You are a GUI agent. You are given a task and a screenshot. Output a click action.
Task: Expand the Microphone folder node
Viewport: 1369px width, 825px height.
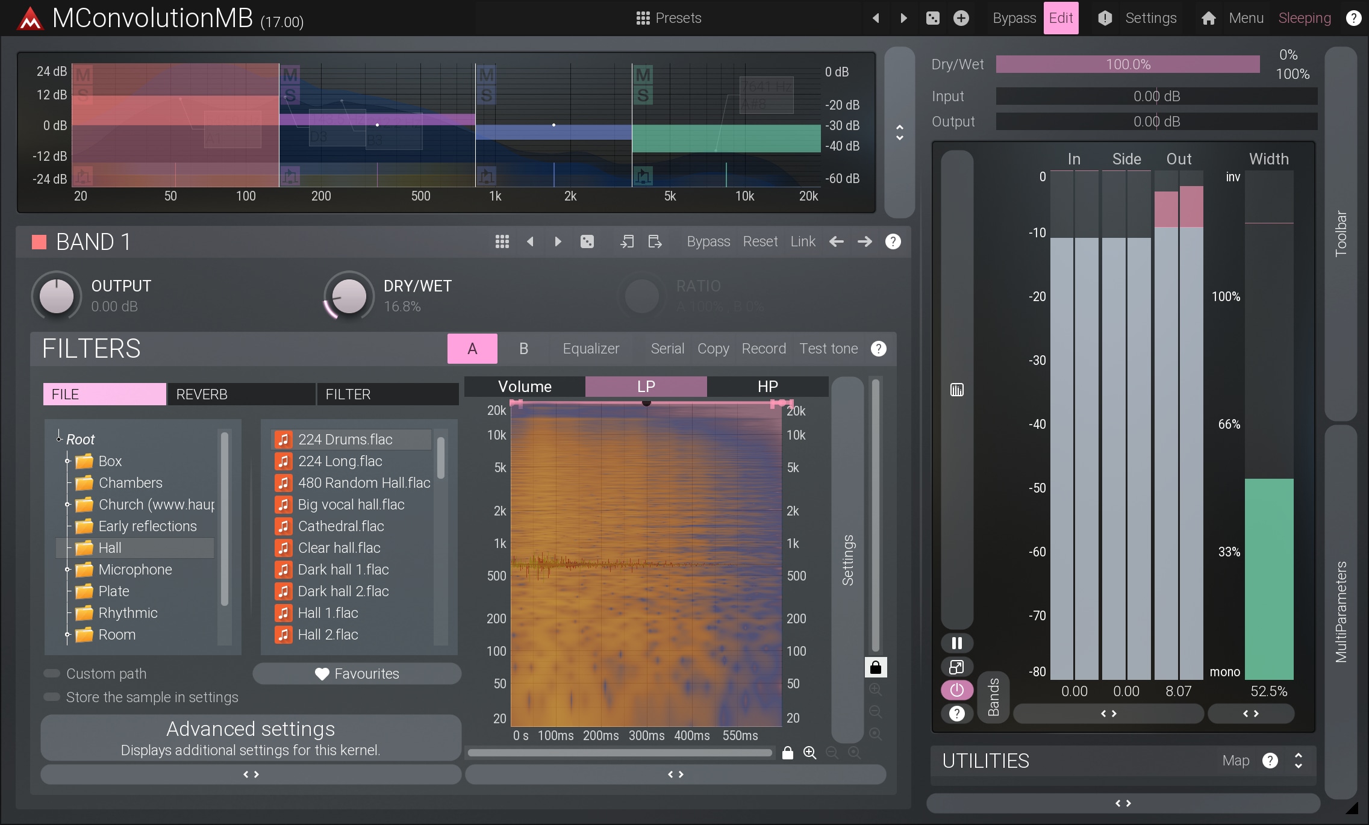[x=67, y=570]
